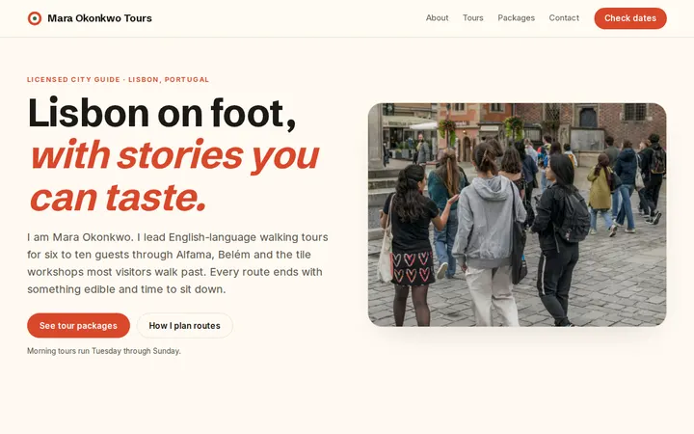The width and height of the screenshot is (694, 434).
Task: Go to the About nav item
Action: pos(437,18)
